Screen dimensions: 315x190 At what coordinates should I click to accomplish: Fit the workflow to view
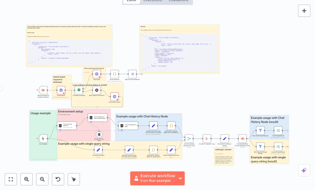[x=11, y=179]
